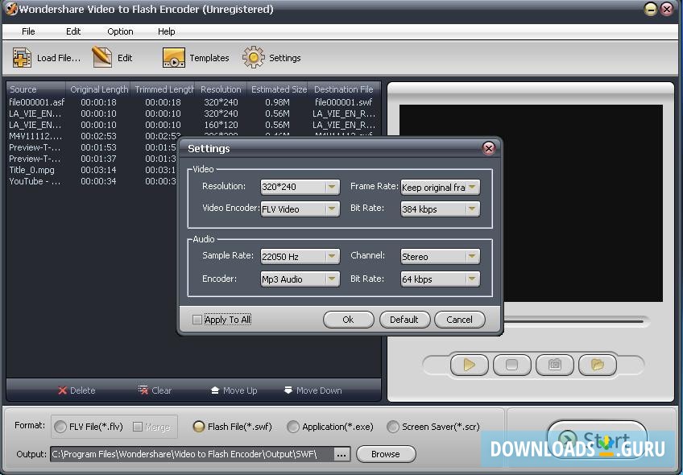Click the Destination File column header
The width and height of the screenshot is (683, 475).
344,89
